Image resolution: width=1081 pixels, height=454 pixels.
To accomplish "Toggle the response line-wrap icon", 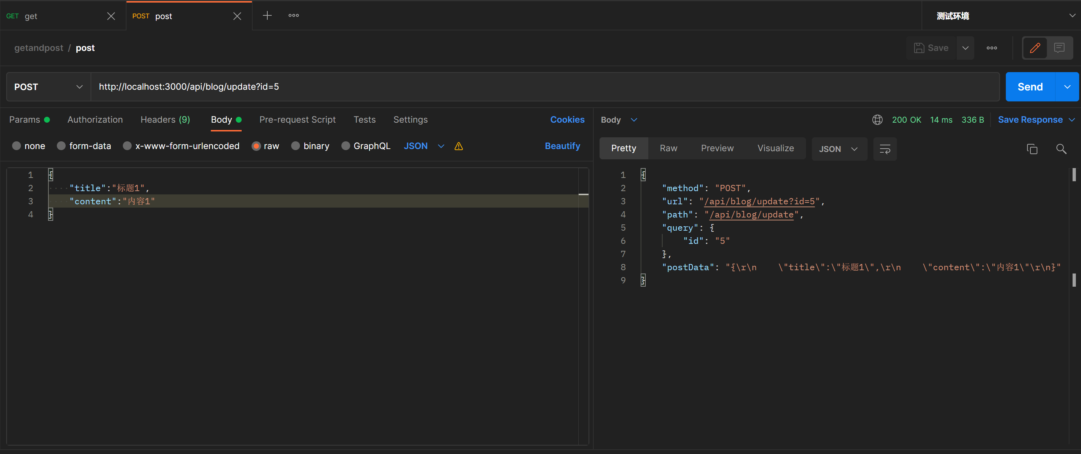I will click(x=884, y=149).
